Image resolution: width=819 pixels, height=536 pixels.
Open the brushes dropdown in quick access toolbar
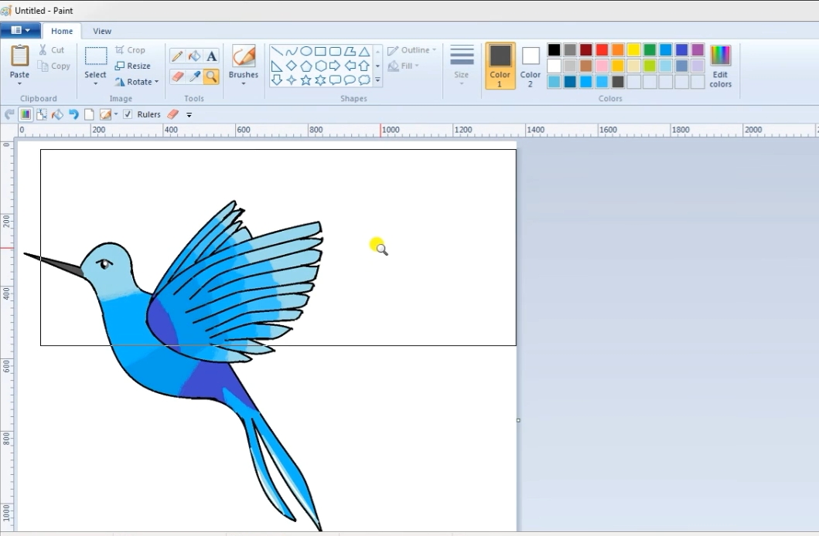(x=116, y=114)
